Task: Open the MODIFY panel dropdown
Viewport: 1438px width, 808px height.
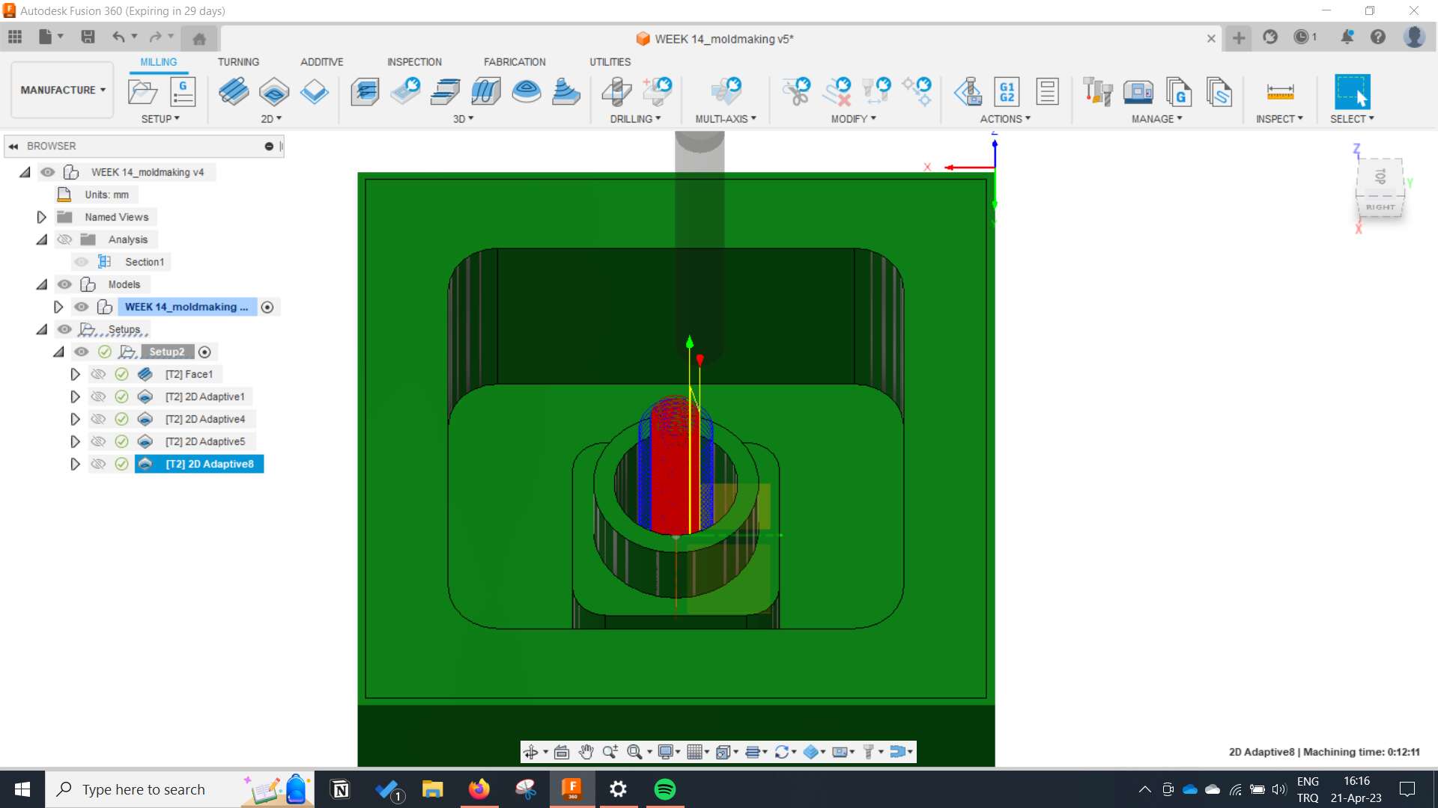Action: [x=853, y=119]
